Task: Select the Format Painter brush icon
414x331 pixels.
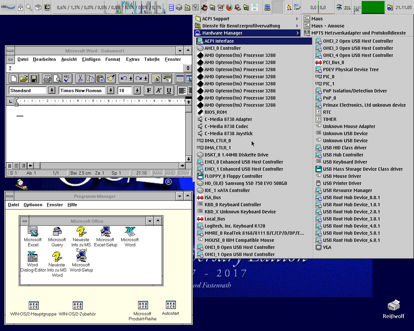Action: (111, 79)
